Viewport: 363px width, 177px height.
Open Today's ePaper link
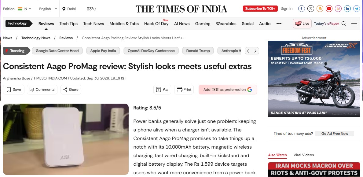point(326,24)
